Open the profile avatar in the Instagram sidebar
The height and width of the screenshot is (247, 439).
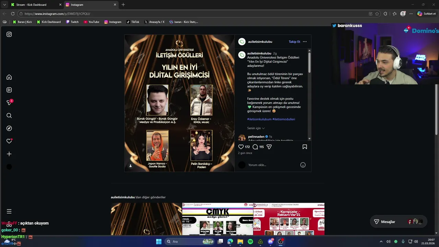[9, 167]
